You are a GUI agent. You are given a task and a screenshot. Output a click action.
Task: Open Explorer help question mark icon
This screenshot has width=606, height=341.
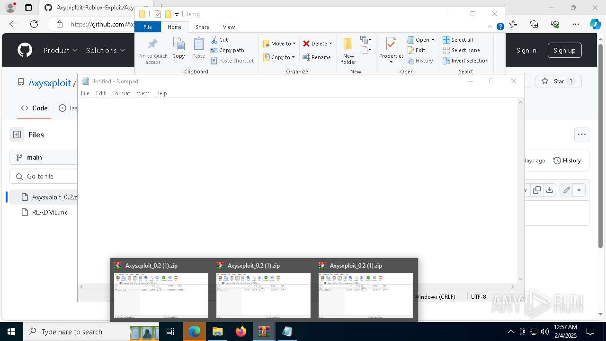click(500, 27)
